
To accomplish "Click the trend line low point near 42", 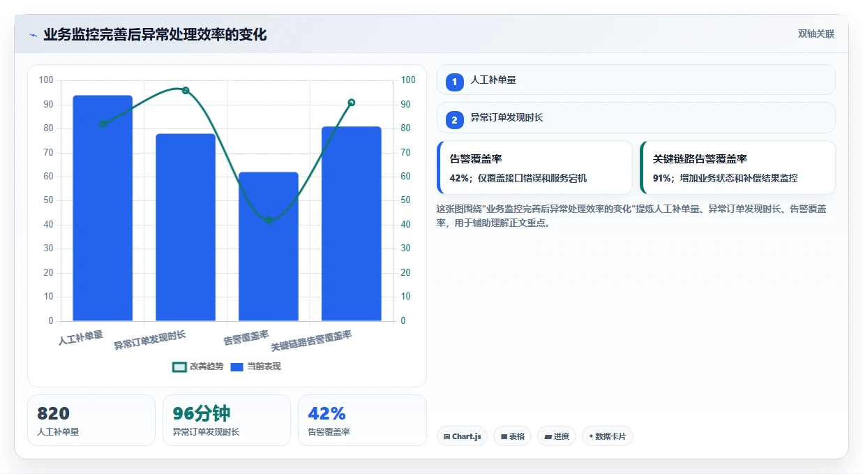I will (269, 220).
